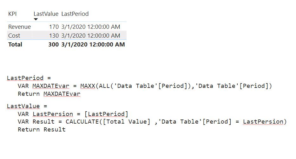Viewport: 296px width, 159px height.
Task: Click the Cost row date value
Action: (91, 36)
